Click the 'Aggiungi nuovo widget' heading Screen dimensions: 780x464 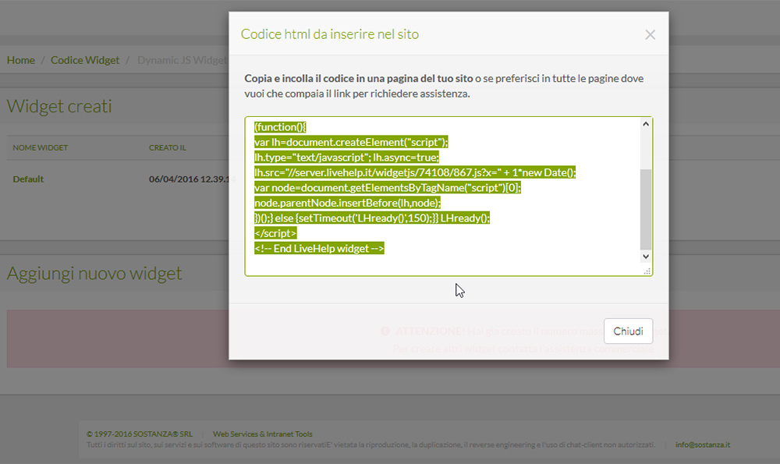(94, 274)
